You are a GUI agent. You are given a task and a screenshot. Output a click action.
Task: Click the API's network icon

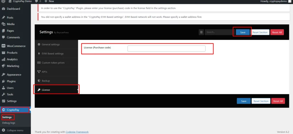(x=39, y=72)
